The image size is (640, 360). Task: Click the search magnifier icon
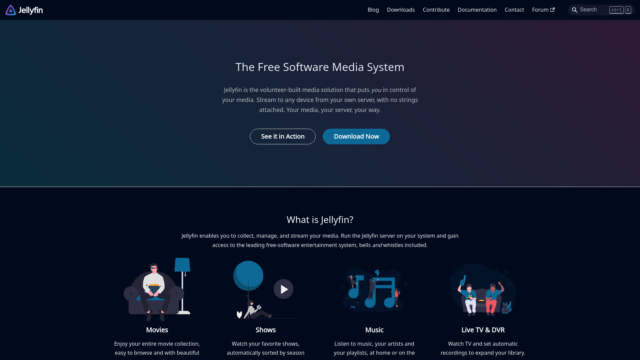575,10
